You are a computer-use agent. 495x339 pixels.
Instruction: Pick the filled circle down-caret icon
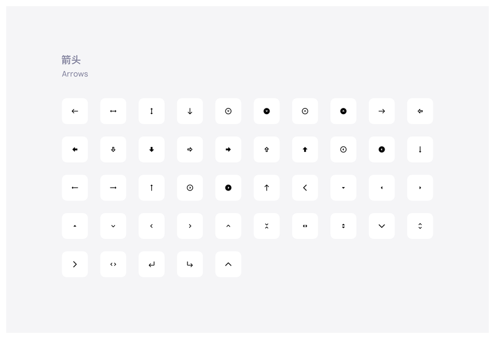267,111
